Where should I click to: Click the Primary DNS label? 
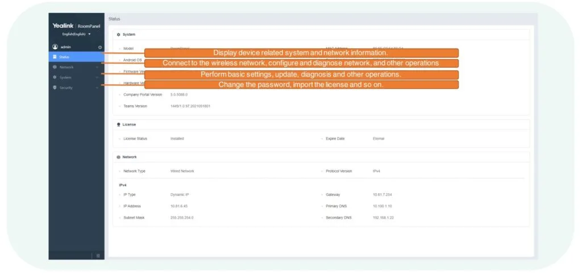coord(336,206)
